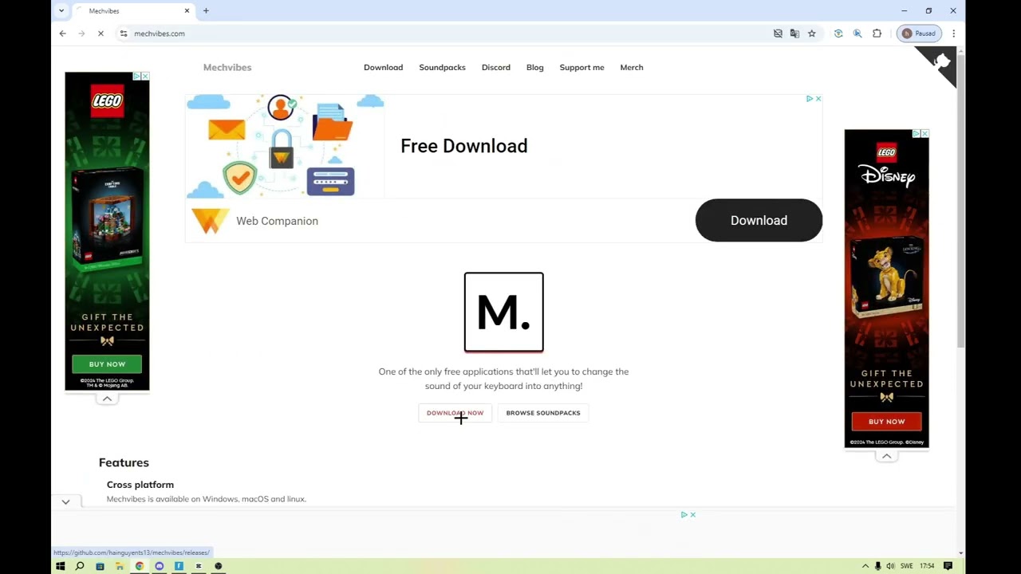Open the Support me nav link

581,67
